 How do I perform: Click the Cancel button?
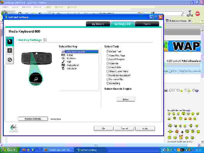[x=124, y=129]
